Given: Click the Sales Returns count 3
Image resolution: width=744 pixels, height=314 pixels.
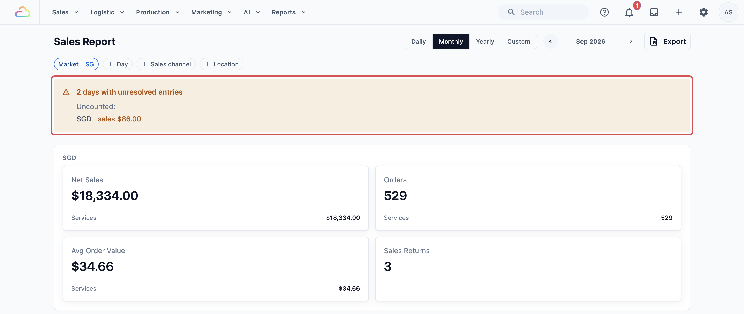Looking at the screenshot, I should coord(387,266).
